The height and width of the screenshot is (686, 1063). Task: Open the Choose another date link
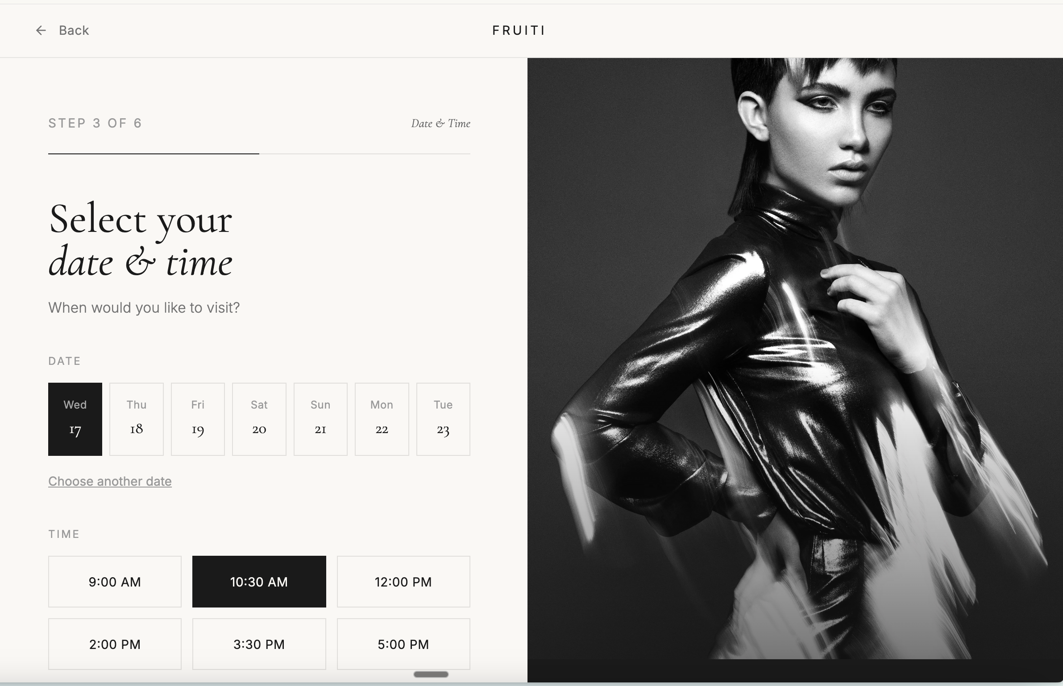pyautogui.click(x=110, y=481)
